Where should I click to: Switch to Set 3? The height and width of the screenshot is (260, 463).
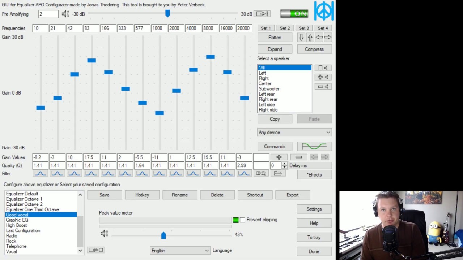304,28
